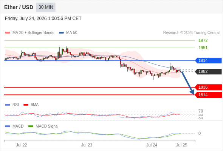Select the red 1836 support price tag
Screen dimensions: 223x151
pos(208,87)
